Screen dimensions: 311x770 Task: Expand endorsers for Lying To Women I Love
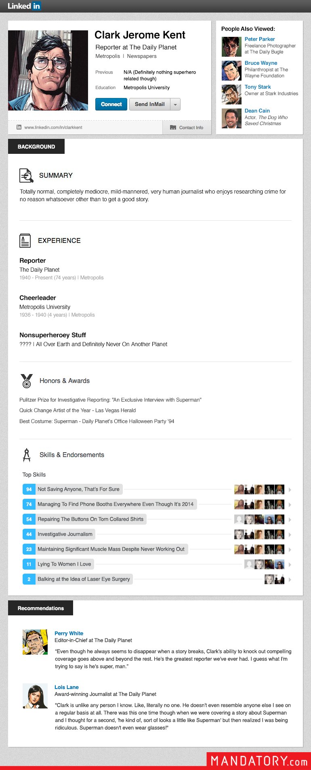coord(290,565)
